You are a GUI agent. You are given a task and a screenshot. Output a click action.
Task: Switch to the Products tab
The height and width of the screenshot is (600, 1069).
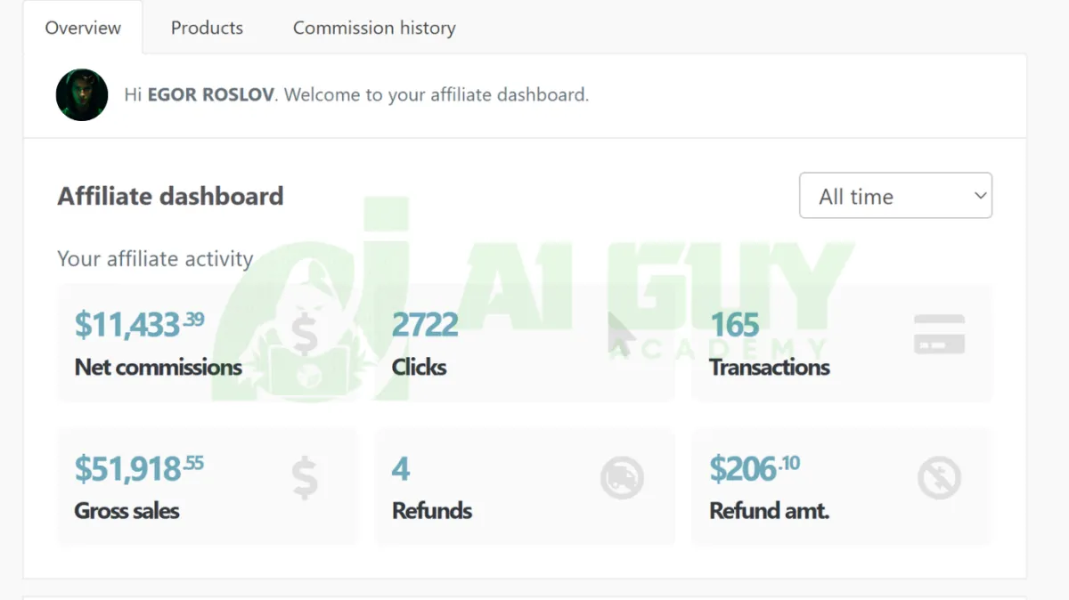(x=207, y=28)
